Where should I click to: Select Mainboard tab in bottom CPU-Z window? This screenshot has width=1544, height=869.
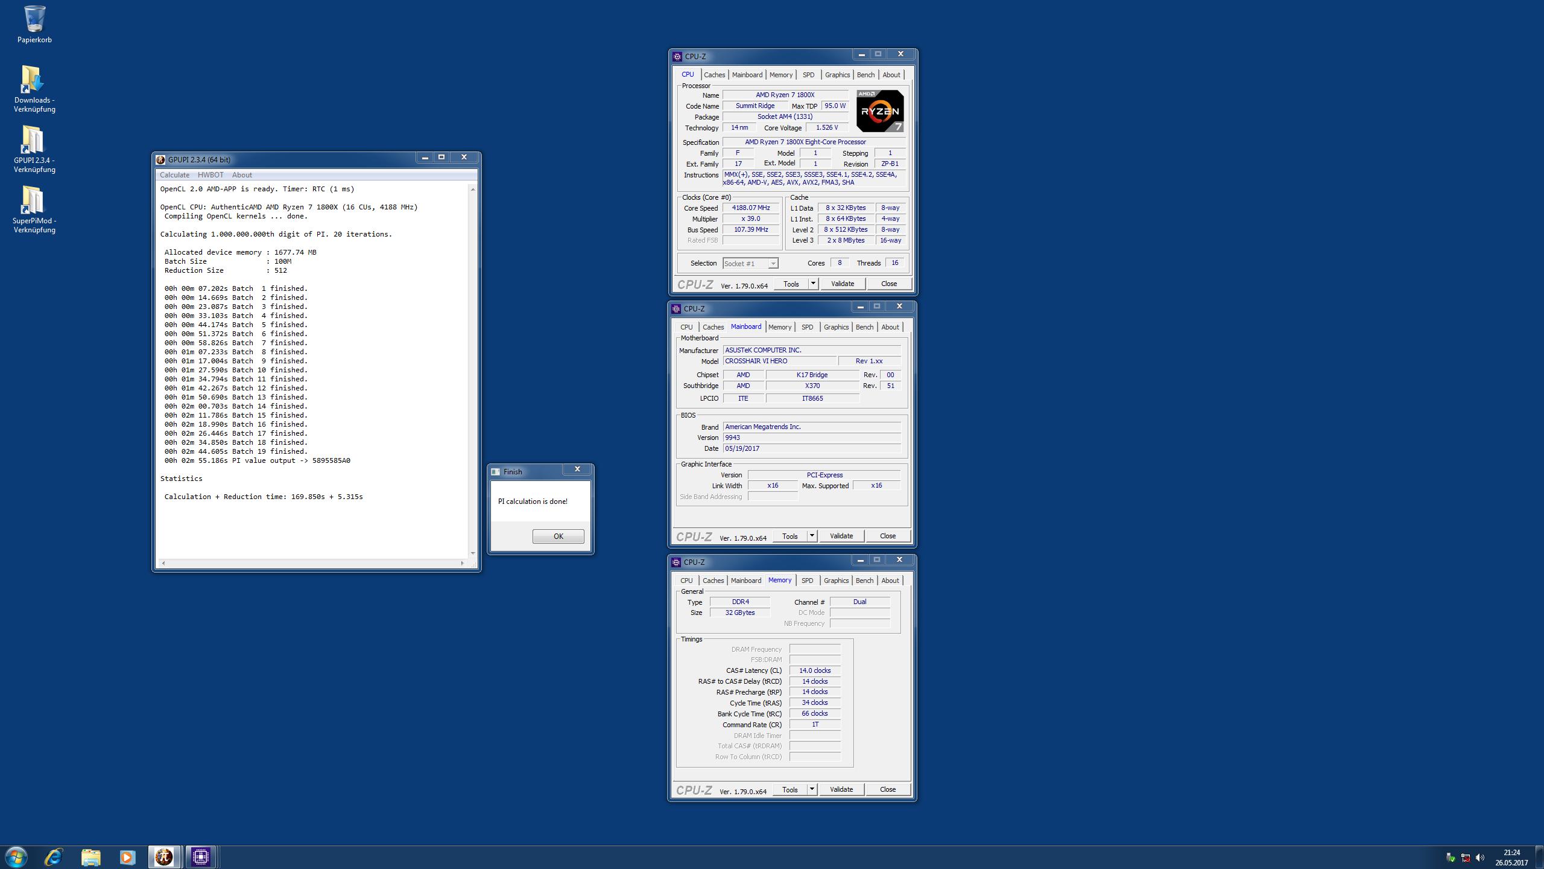[x=745, y=581]
